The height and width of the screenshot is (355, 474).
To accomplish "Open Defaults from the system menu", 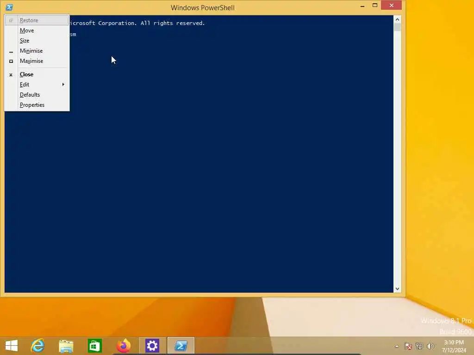I will (37, 95).
